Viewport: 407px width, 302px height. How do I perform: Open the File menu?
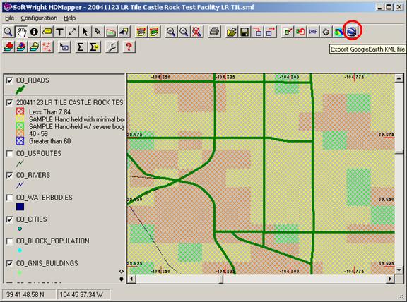click(10, 18)
